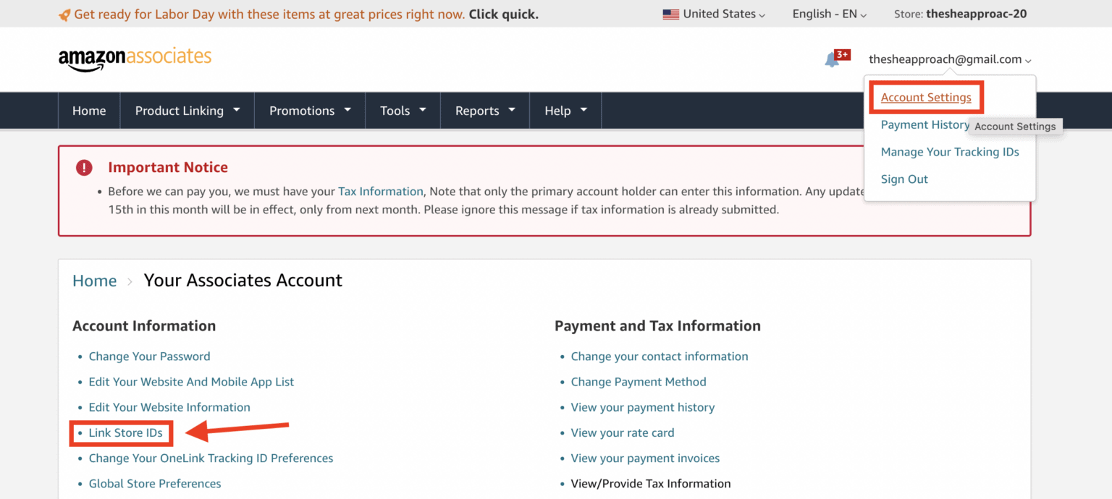Screen dimensions: 1112x499
Task: Click Home in the navigation bar
Action: (88, 110)
